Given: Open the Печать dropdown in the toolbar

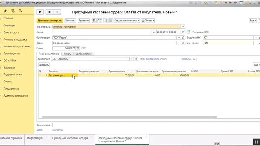Looking at the screenshot, I should coord(148,21).
